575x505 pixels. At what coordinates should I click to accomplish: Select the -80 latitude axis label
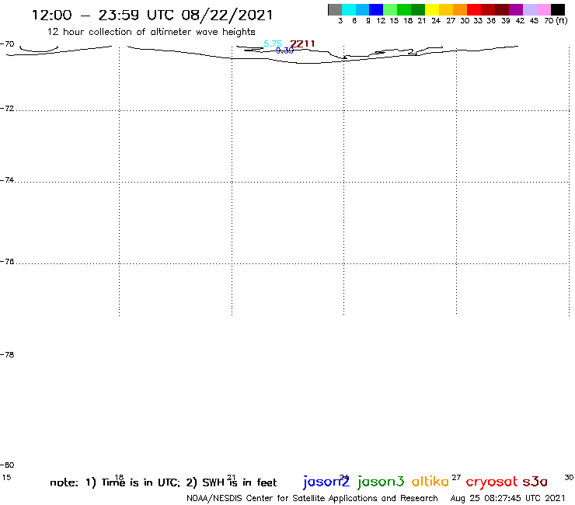click(x=7, y=465)
